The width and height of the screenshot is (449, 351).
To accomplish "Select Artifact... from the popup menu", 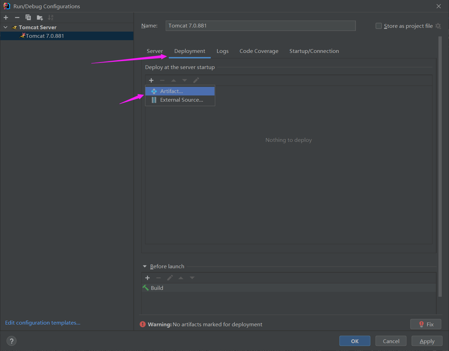I will coord(172,91).
